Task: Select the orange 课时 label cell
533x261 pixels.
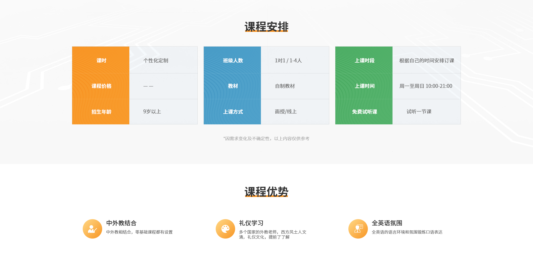Action: (101, 60)
